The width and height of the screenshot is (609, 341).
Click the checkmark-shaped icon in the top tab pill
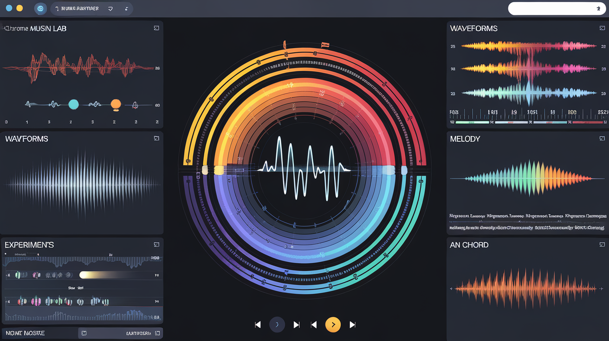pyautogui.click(x=110, y=8)
